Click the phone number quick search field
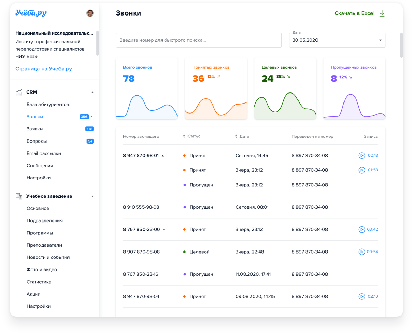The width and height of the screenshot is (413, 334). tap(198, 40)
